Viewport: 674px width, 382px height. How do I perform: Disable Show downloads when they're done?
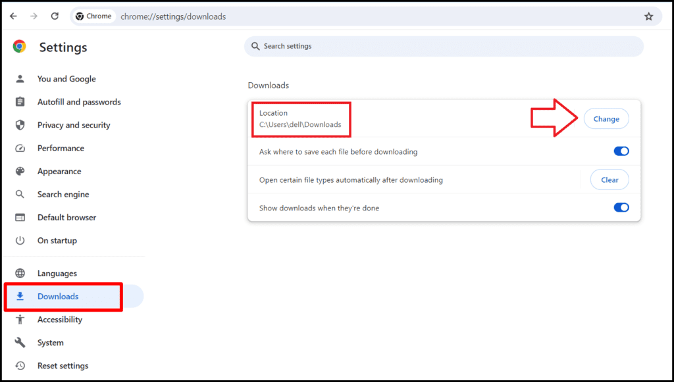tap(621, 208)
